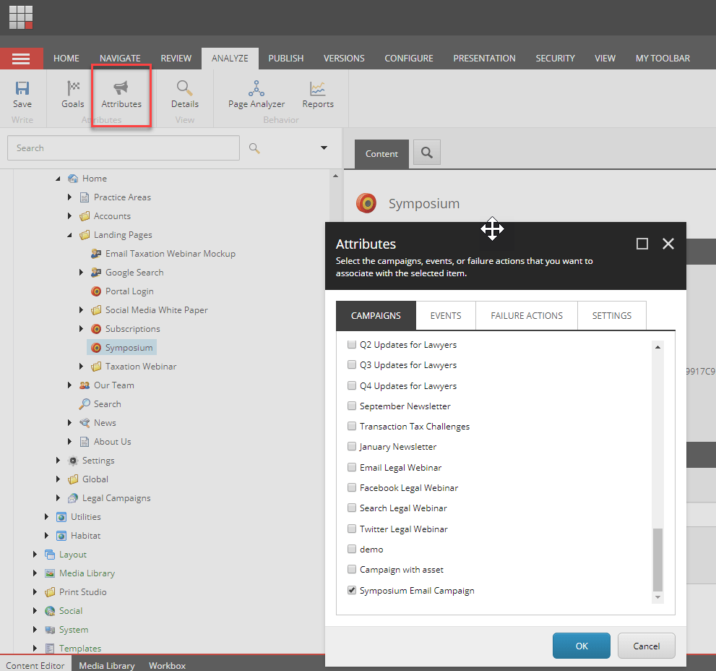Click the campaigns list scrollbar thumb
The width and height of the screenshot is (716, 671).
[x=657, y=560]
